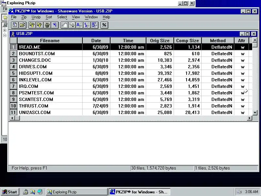Click the vertical scrollbar down arrow
Viewport: 261px width, 196px height.
[x=255, y=113]
